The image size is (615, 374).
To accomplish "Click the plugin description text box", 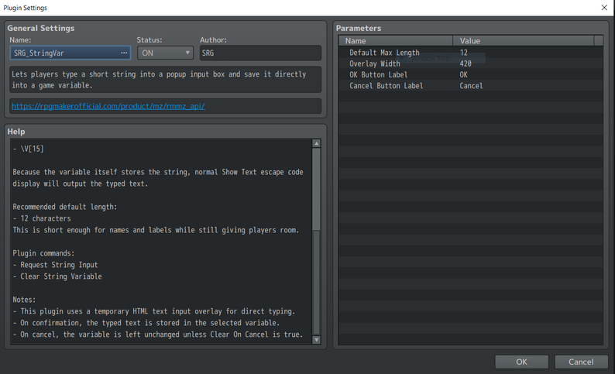I will [x=165, y=80].
